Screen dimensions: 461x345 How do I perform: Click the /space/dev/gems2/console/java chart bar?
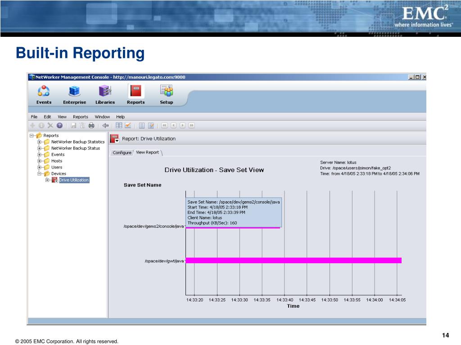pyautogui.click(x=233, y=228)
